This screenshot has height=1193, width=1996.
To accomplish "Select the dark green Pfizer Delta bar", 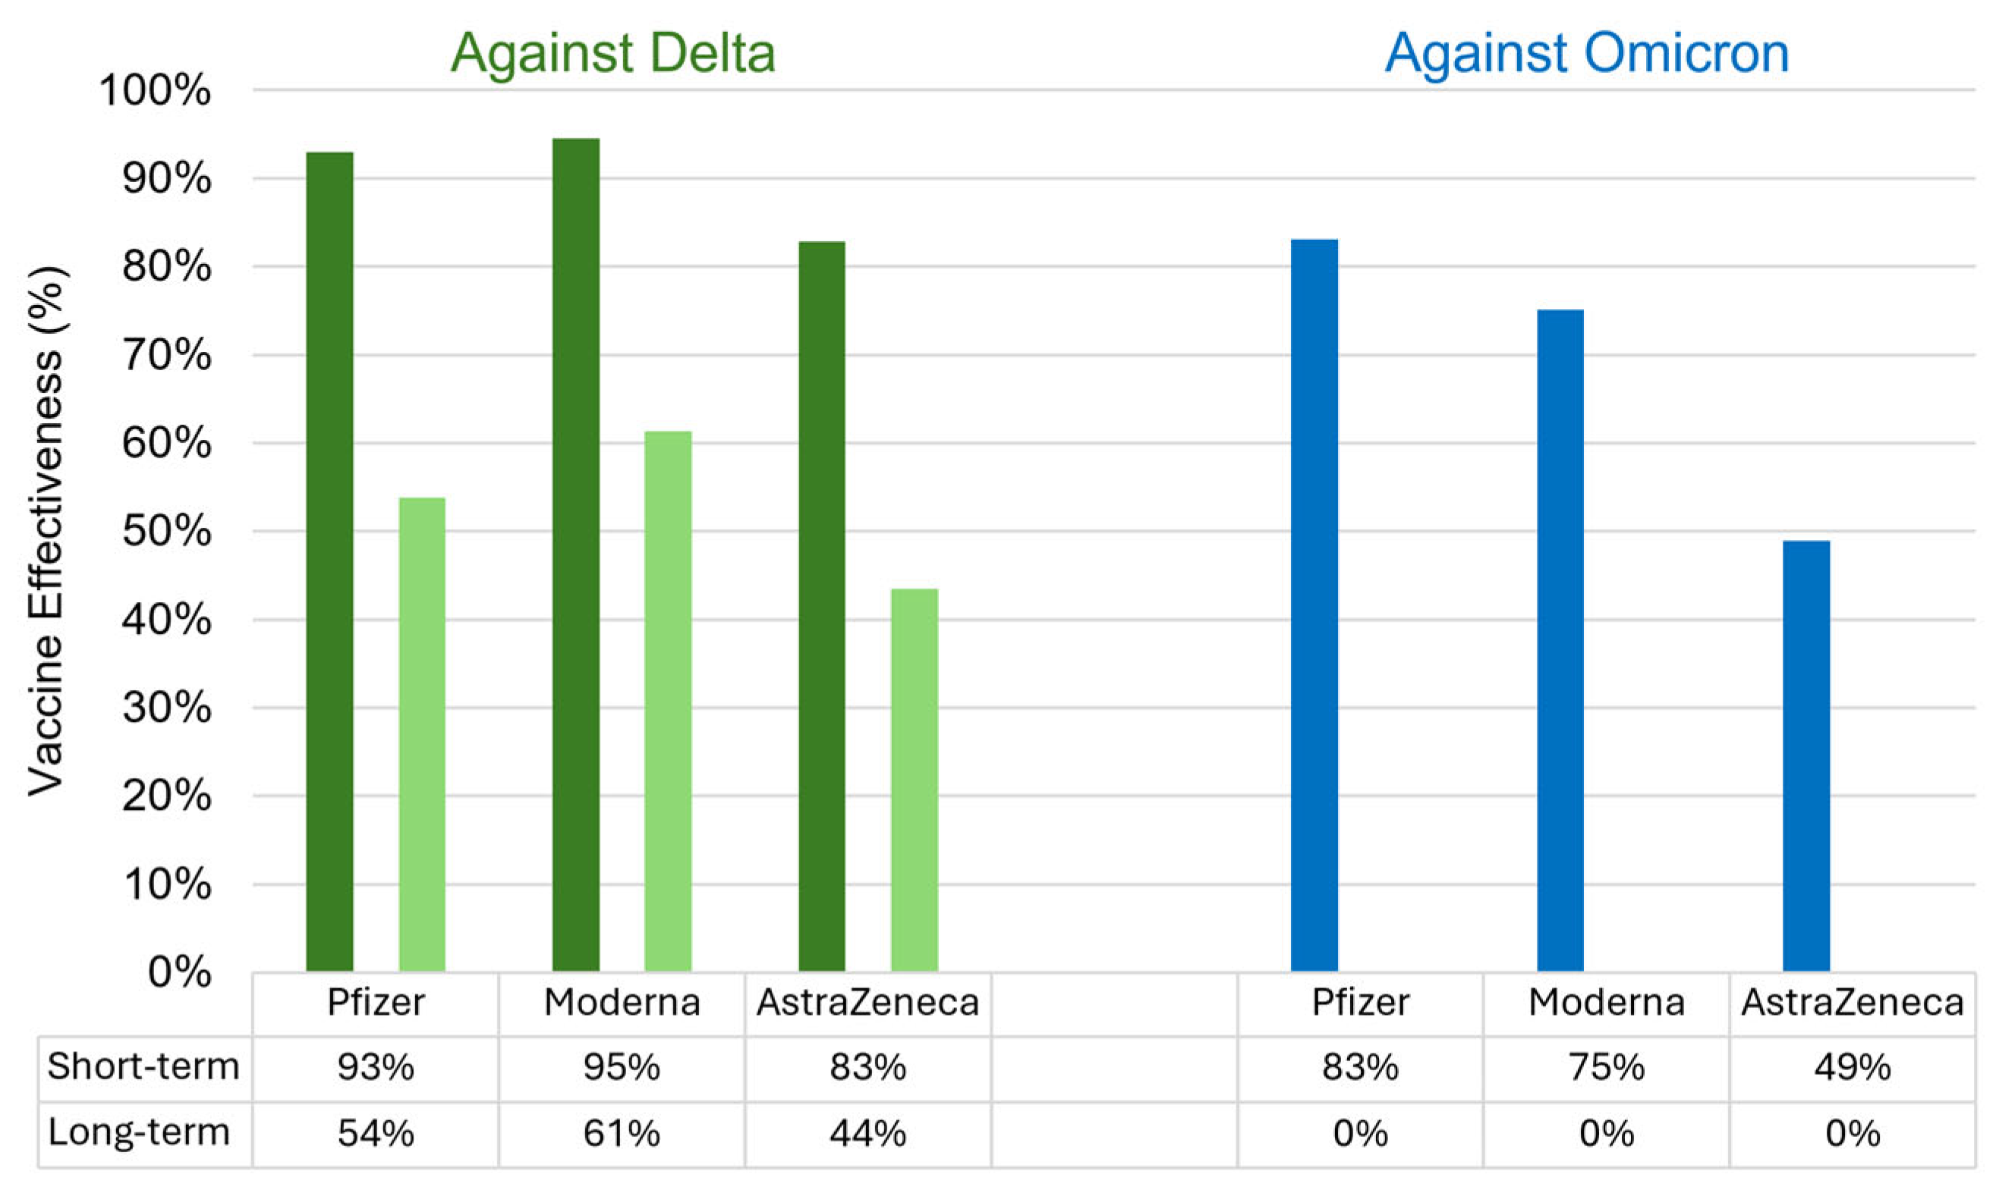I will coord(329,563).
